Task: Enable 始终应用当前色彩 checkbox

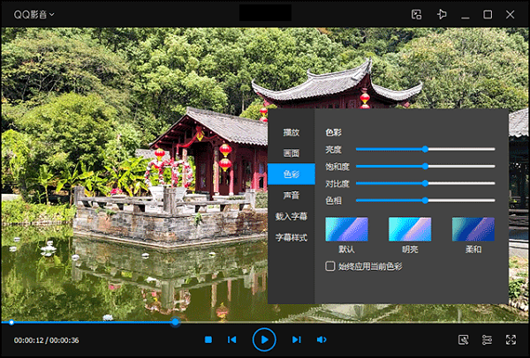Action: (330, 265)
